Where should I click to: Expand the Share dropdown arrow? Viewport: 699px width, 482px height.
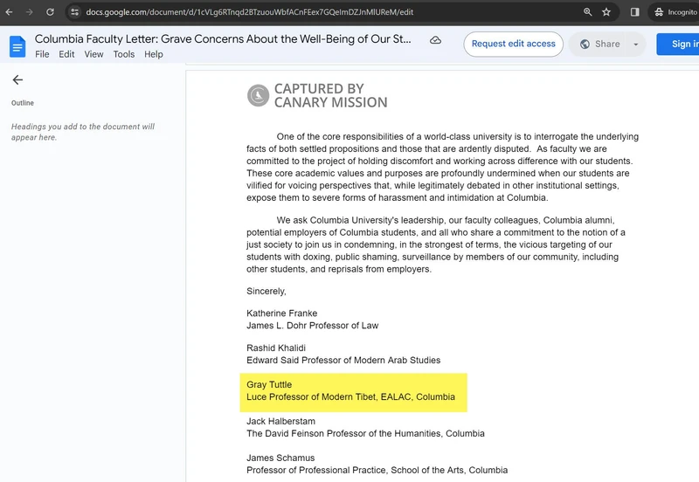tap(635, 45)
